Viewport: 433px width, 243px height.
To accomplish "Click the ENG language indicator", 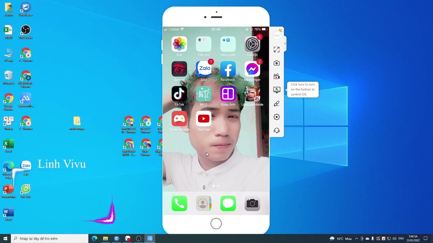I will click(x=401, y=239).
